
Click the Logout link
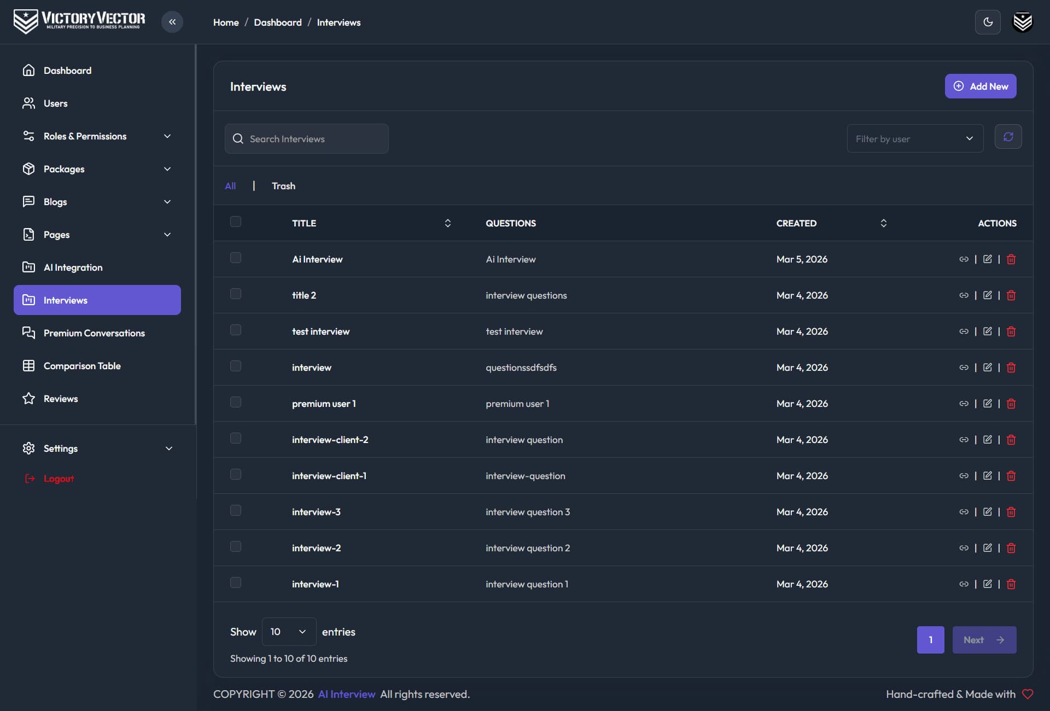[49, 479]
